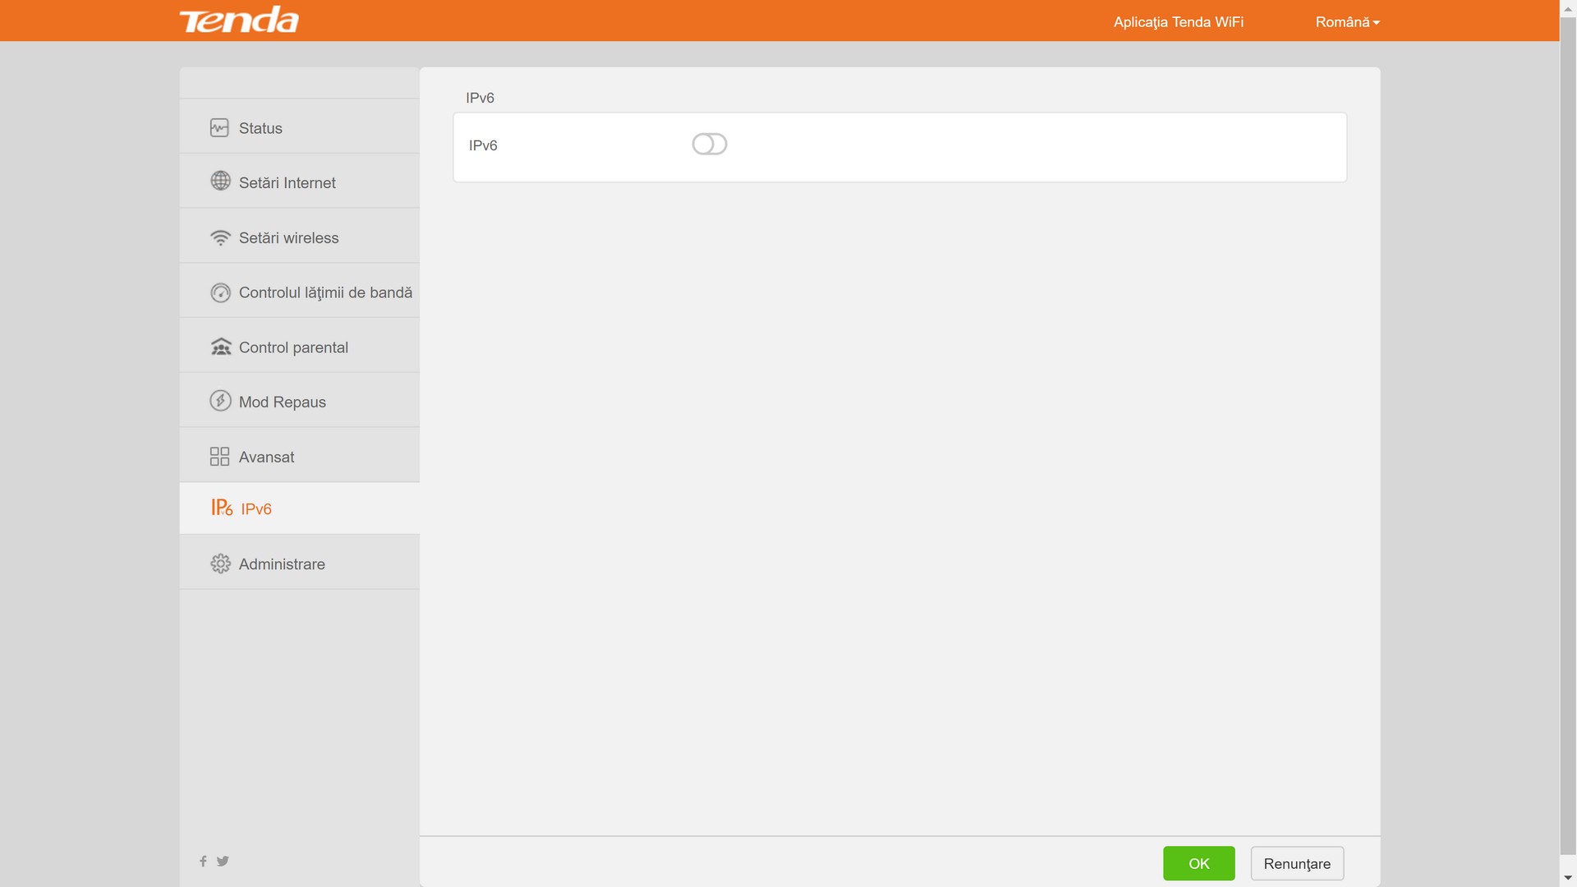Click the Status sidebar icon
This screenshot has height=887, width=1577.
[x=219, y=128]
